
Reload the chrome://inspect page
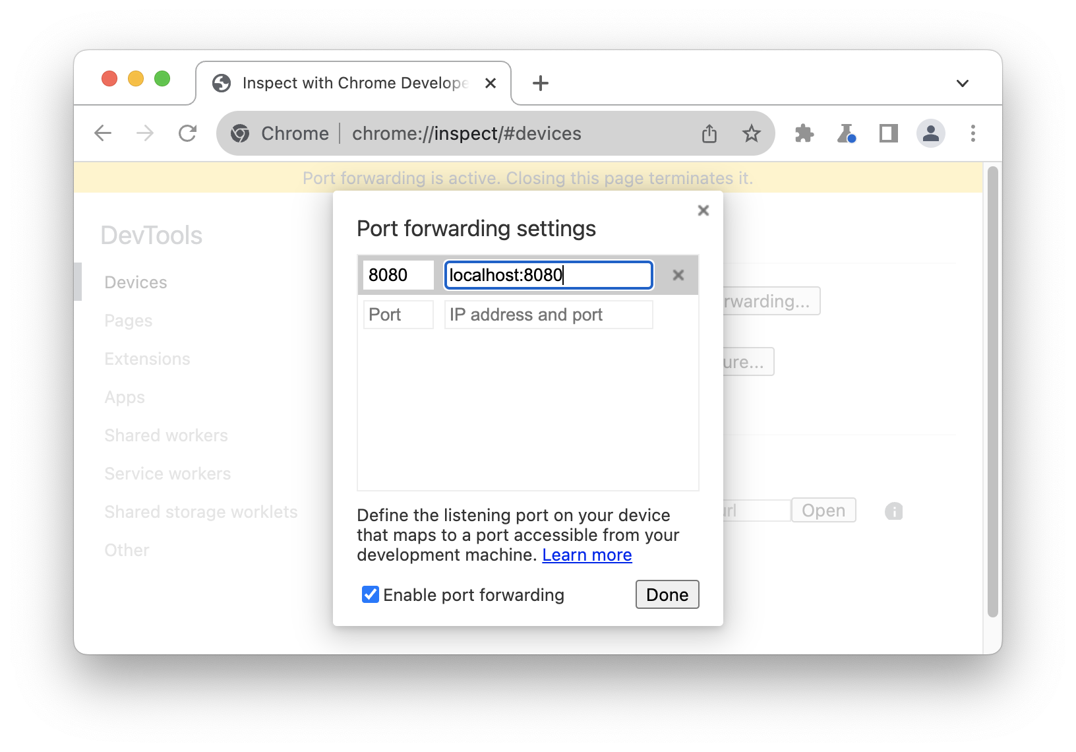188,133
